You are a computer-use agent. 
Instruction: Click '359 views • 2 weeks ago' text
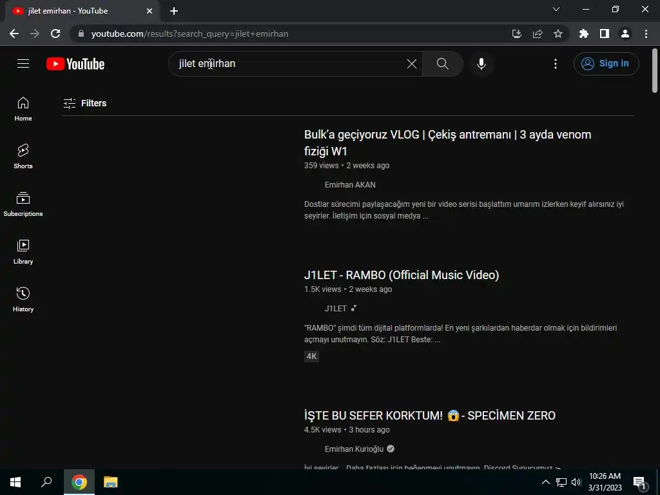pos(347,166)
